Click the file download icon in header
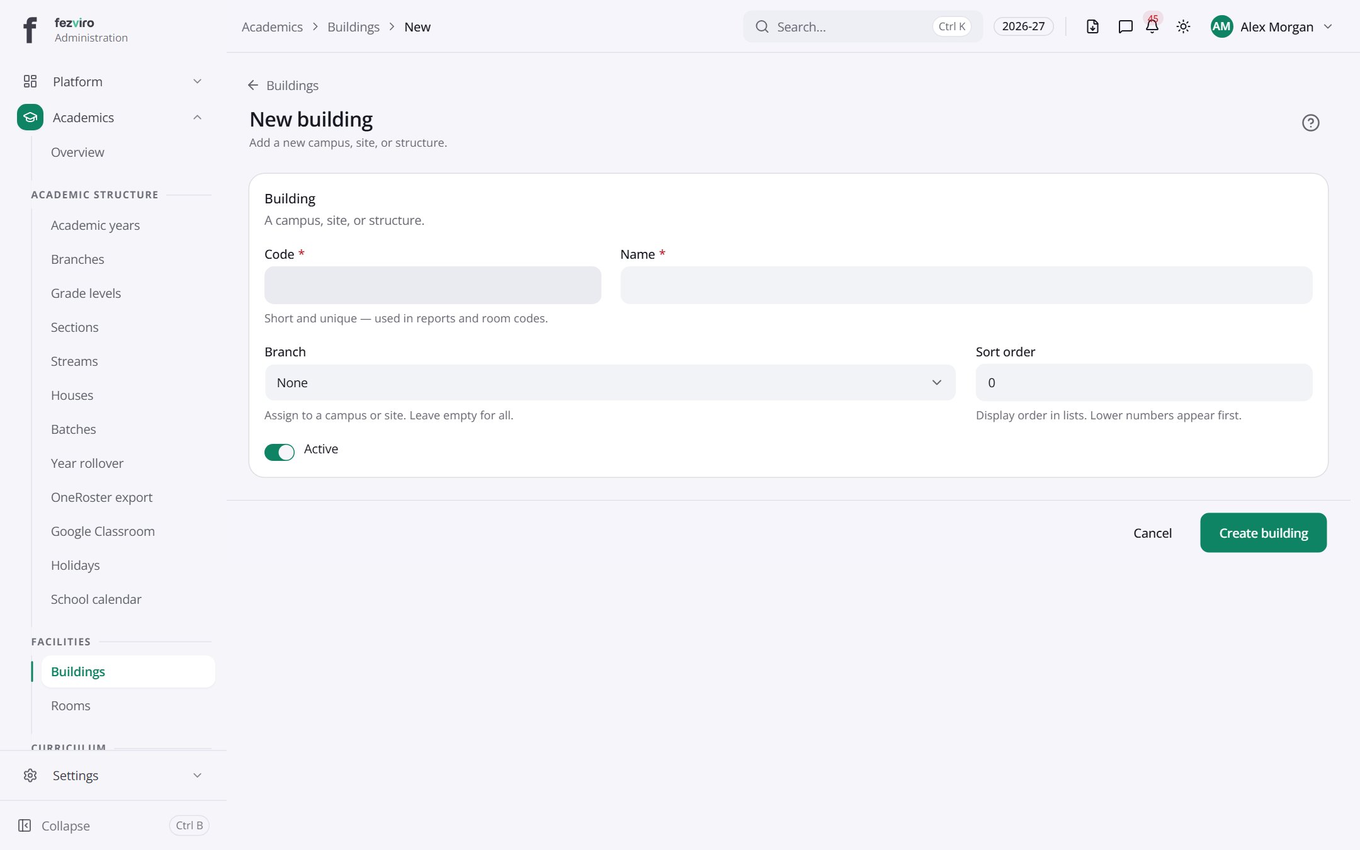1360x850 pixels. click(1092, 26)
